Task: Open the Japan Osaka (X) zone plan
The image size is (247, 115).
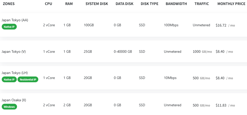Action: click(x=14, y=100)
